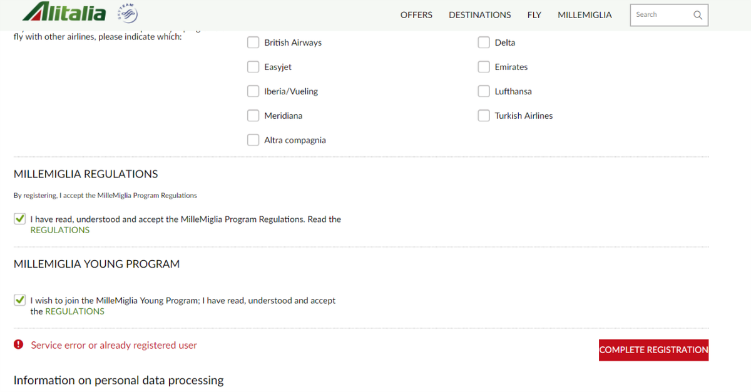Tick the Easyjet checkbox
The height and width of the screenshot is (392, 751).
coord(253,67)
